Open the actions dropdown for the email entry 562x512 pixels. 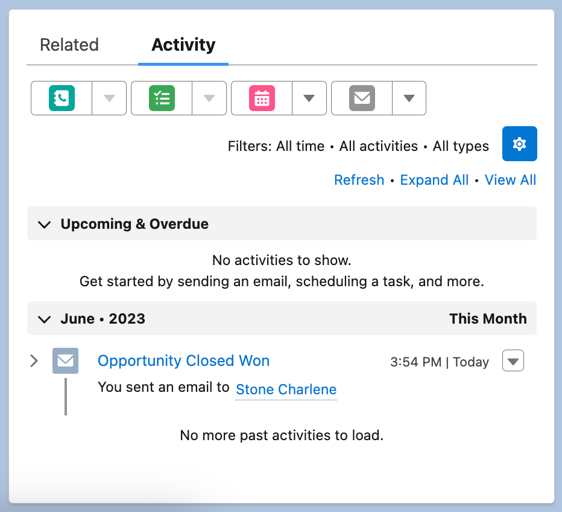click(x=513, y=360)
